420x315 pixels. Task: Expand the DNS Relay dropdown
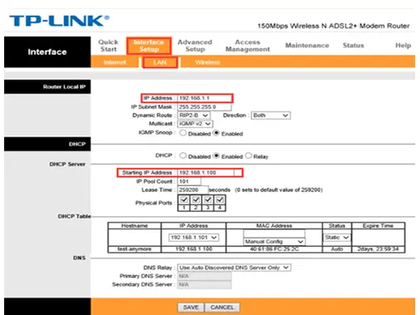pos(234,268)
